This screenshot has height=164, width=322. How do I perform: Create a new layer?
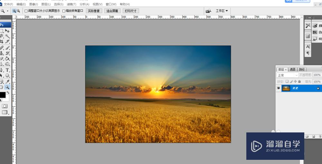(314, 136)
